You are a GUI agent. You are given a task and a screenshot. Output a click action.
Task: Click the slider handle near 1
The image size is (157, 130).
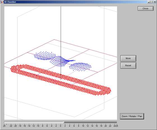click(x=63, y=122)
